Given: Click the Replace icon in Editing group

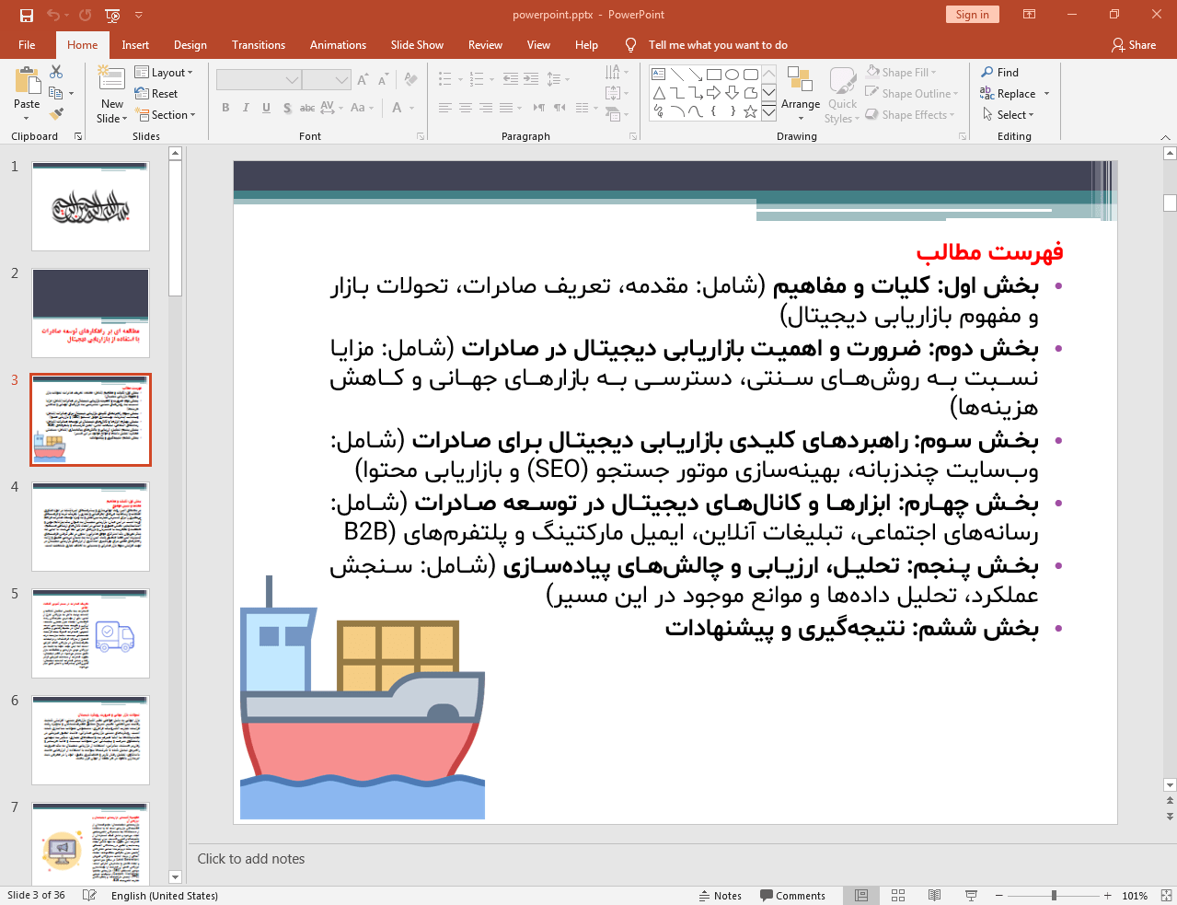Looking at the screenshot, I should (x=986, y=93).
